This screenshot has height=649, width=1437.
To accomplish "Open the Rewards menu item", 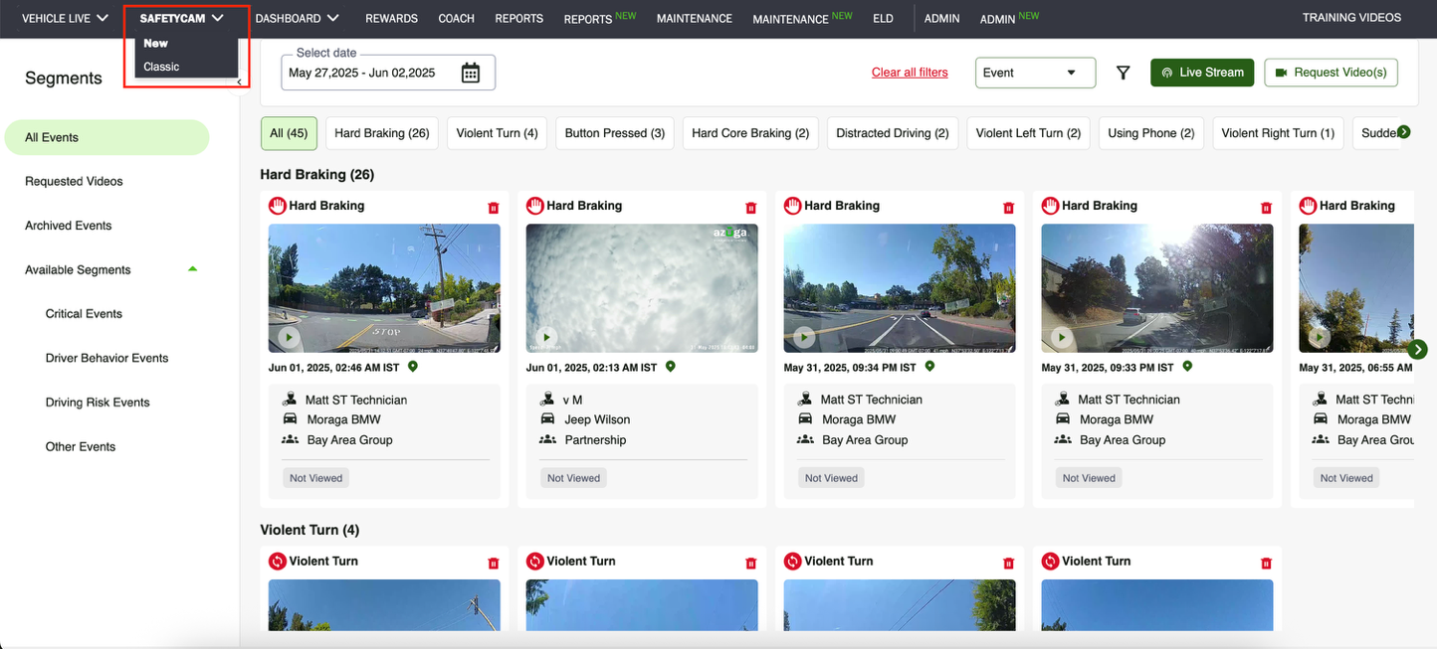I will coord(391,18).
